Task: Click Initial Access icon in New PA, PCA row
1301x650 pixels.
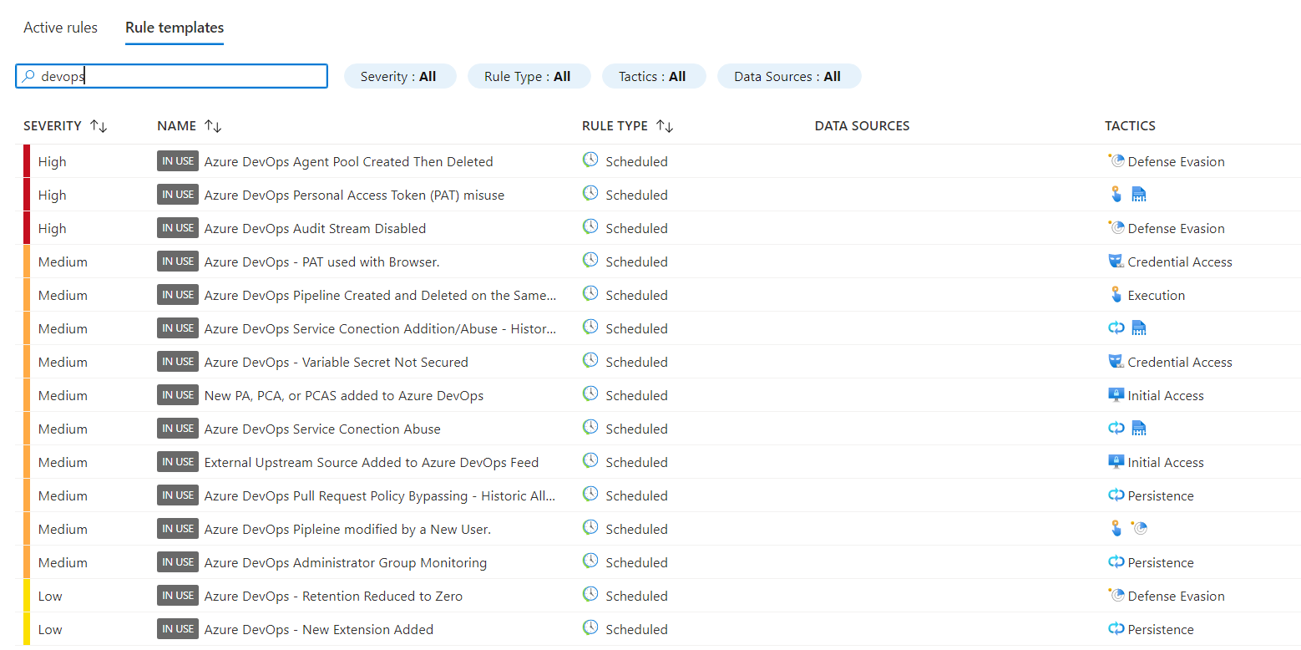Action: tap(1116, 394)
